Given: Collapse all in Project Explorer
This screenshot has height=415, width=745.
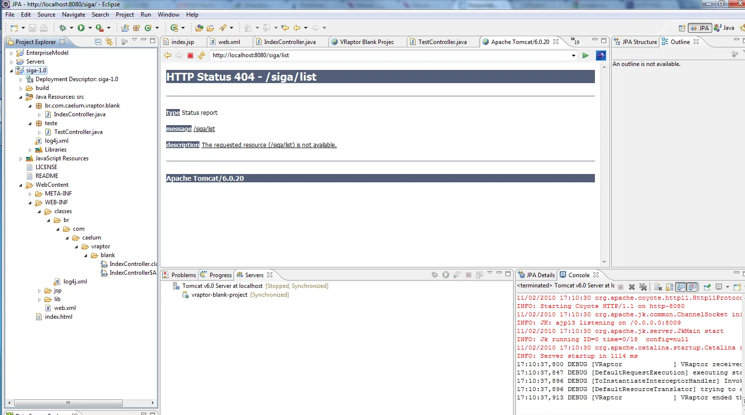Looking at the screenshot, I should coord(98,42).
